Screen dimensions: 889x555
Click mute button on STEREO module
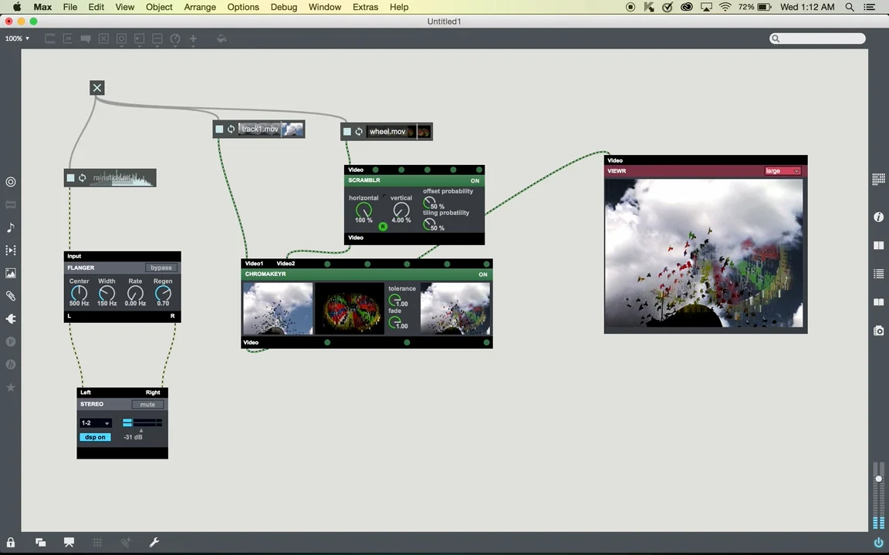[147, 405]
